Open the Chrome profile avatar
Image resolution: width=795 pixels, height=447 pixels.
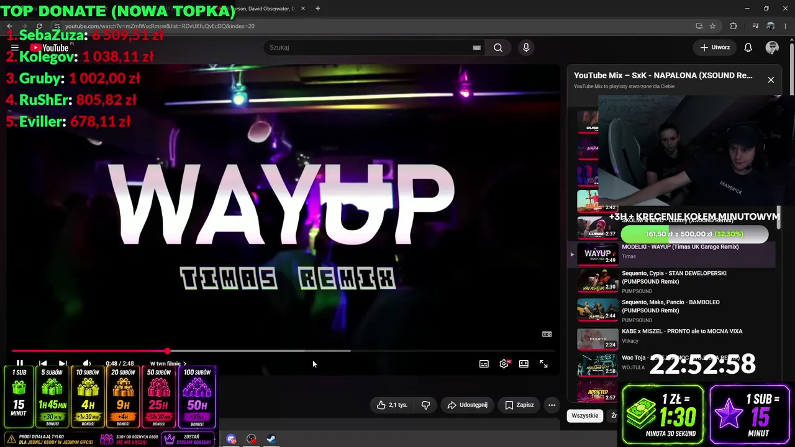coord(770,26)
